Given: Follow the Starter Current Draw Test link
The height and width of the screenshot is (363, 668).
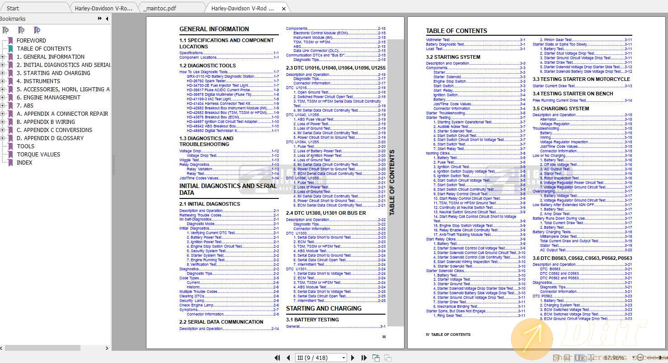Looking at the screenshot, I should coord(582,86).
